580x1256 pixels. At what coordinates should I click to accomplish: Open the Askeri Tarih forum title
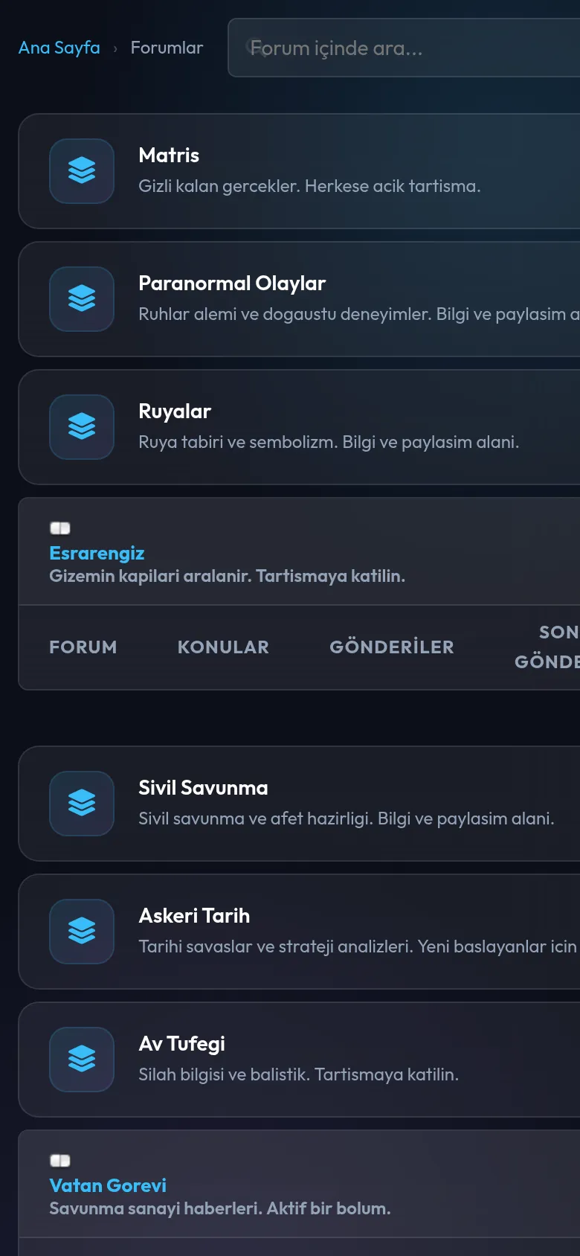pyautogui.click(x=194, y=916)
